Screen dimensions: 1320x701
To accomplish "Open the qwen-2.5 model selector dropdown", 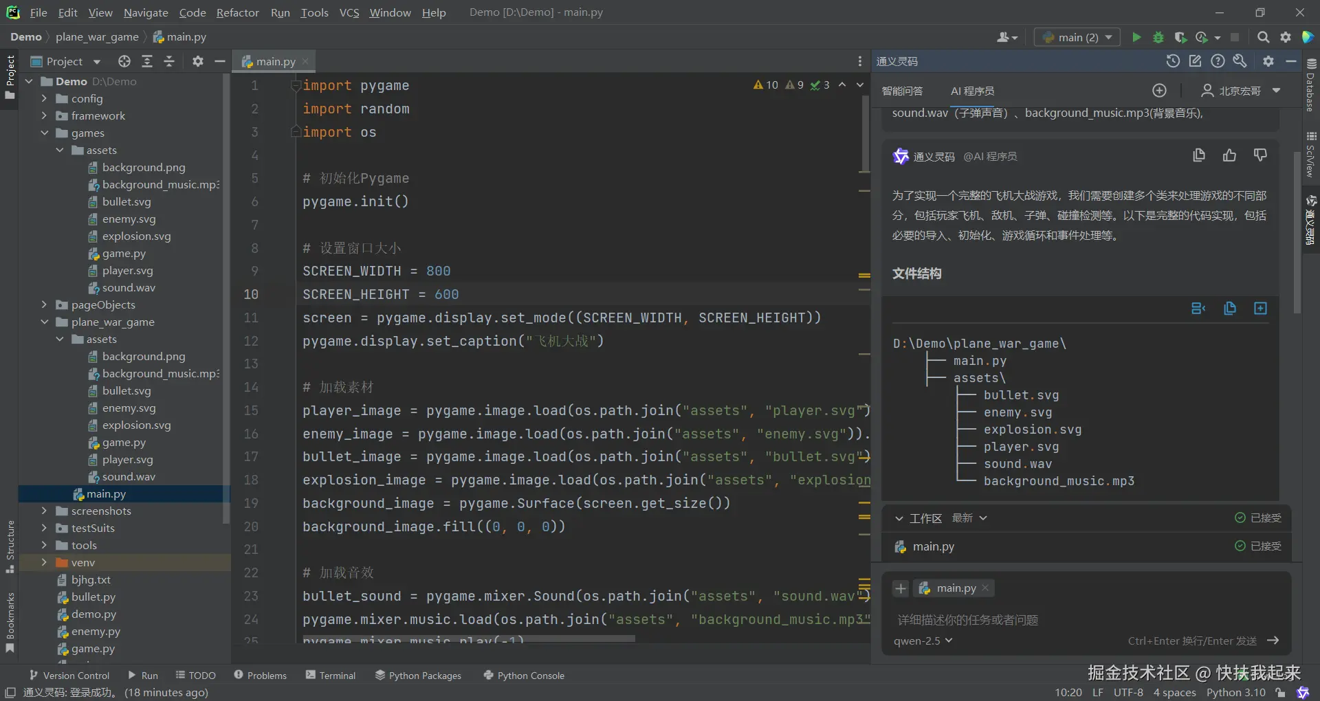I will coord(923,641).
